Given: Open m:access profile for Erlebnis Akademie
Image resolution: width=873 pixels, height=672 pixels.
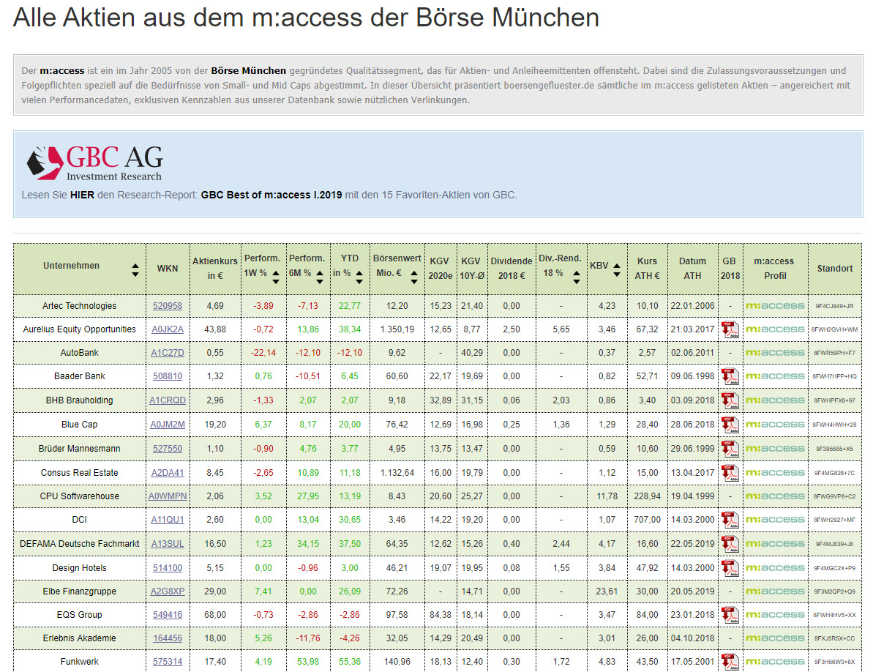Looking at the screenshot, I should click(775, 638).
